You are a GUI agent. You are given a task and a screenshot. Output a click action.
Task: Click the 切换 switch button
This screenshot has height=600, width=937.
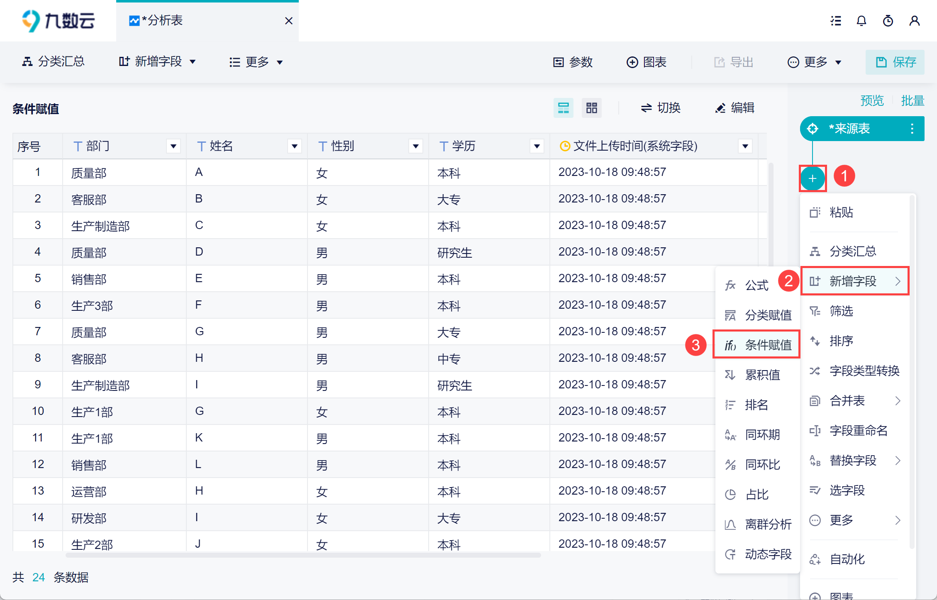click(661, 108)
